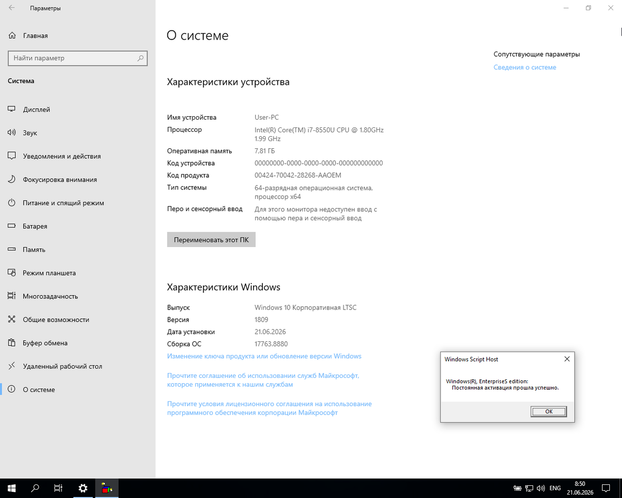
Task: Click the Система sidebar heading
Action: pyautogui.click(x=21, y=81)
